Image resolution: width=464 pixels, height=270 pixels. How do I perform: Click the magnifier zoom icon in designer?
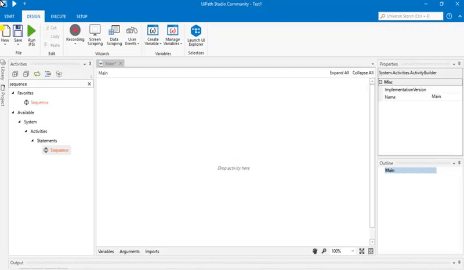pos(324,251)
